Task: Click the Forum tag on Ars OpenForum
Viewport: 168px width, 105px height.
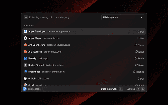Action: (139, 45)
